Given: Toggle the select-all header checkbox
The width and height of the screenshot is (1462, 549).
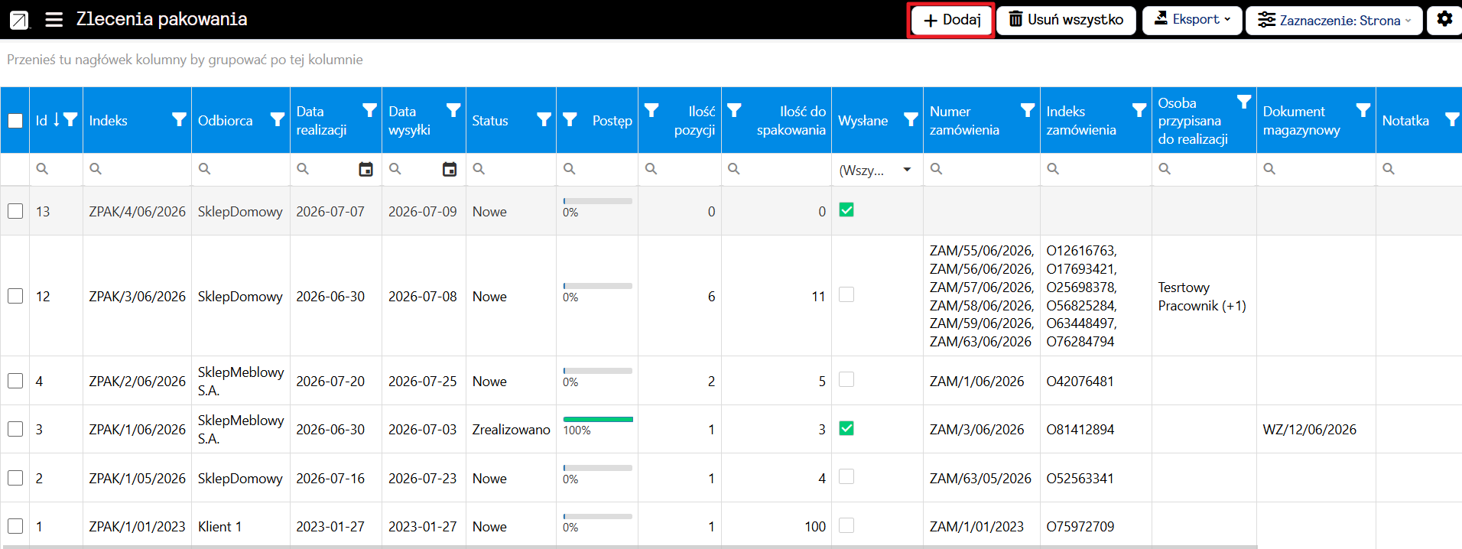Looking at the screenshot, I should pos(15,121).
